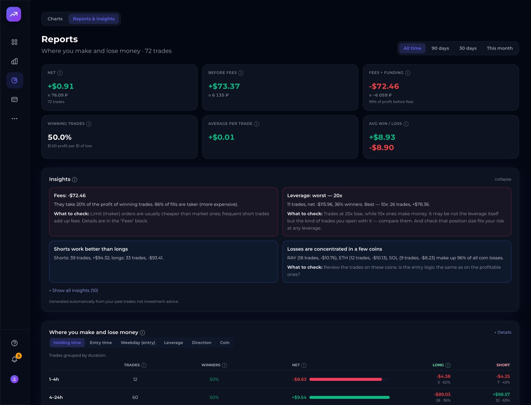Expand Show all insights (10)
The width and height of the screenshot is (531, 405).
click(74, 290)
